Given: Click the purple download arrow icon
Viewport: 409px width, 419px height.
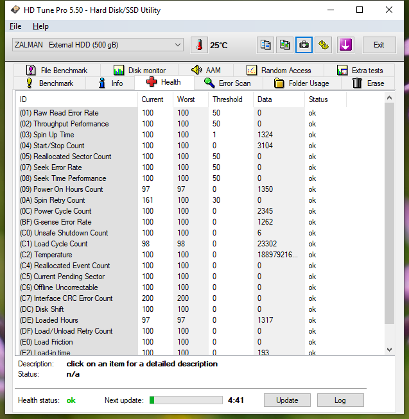Looking at the screenshot, I should pyautogui.click(x=345, y=45).
